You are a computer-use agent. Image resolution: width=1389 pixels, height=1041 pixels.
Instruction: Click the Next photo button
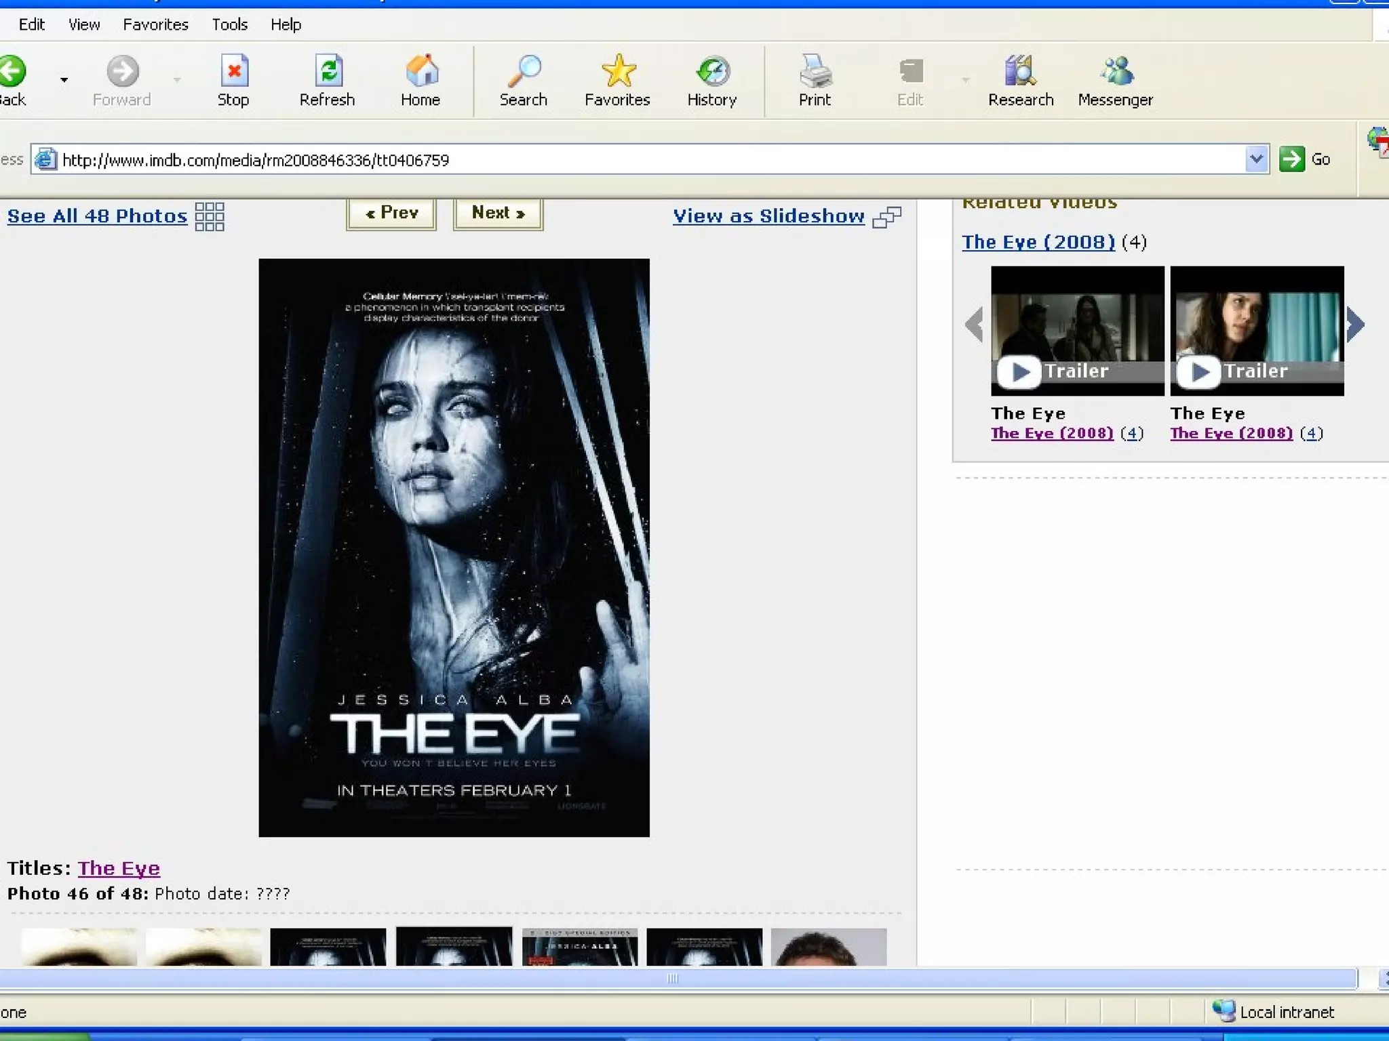pyautogui.click(x=498, y=213)
